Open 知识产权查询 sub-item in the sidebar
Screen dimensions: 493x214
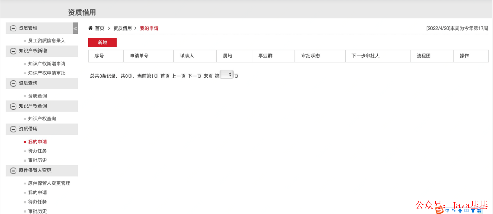click(42, 119)
